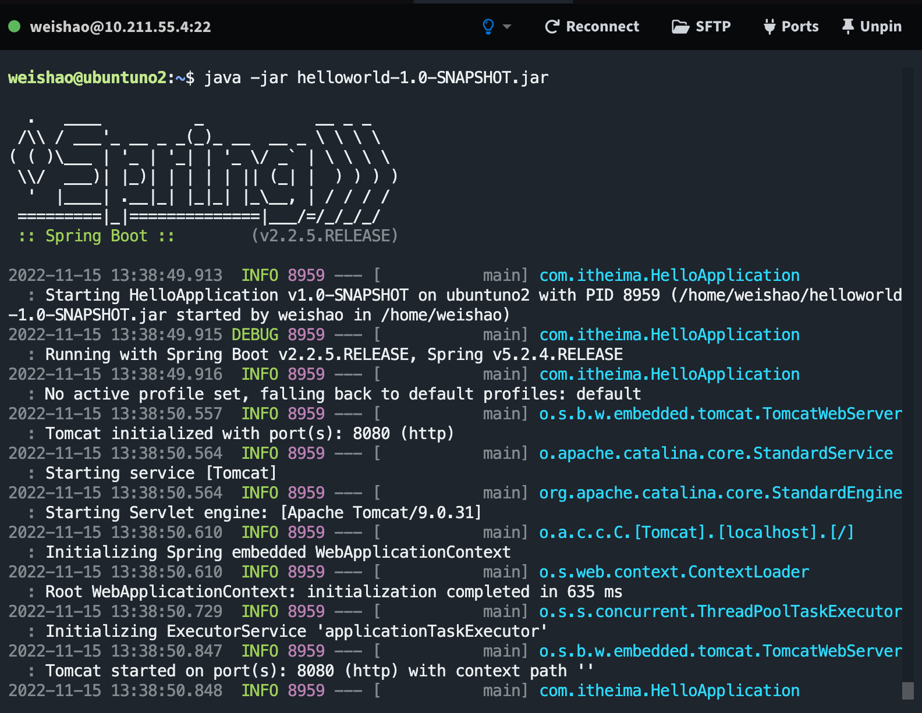Click the o.s.web.context.ContextLoader logger name

[x=673, y=572]
